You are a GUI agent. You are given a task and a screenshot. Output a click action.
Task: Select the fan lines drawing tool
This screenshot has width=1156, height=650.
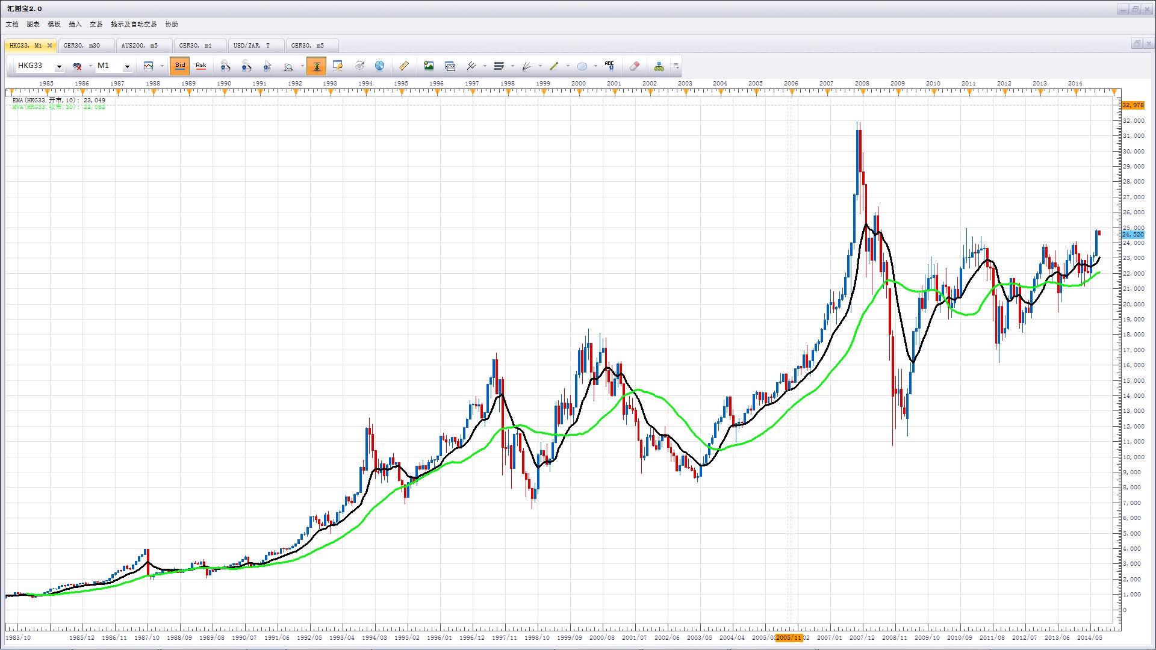527,66
